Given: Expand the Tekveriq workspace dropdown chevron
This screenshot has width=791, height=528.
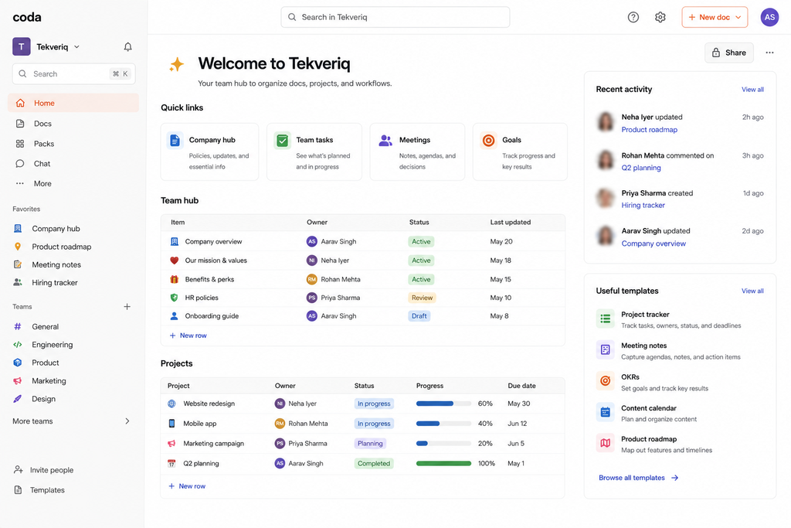Looking at the screenshot, I should click(76, 47).
